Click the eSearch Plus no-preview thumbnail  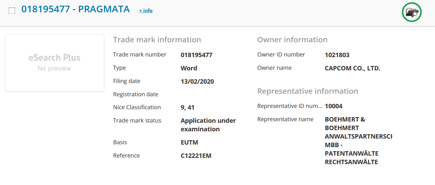[55, 63]
